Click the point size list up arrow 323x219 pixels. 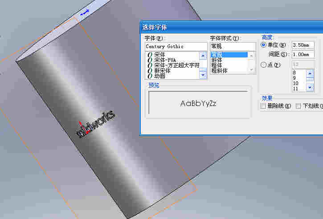(x=310, y=73)
